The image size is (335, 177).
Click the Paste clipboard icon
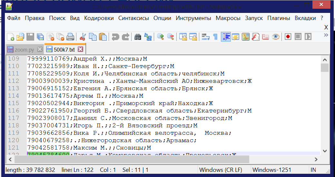click(103, 37)
